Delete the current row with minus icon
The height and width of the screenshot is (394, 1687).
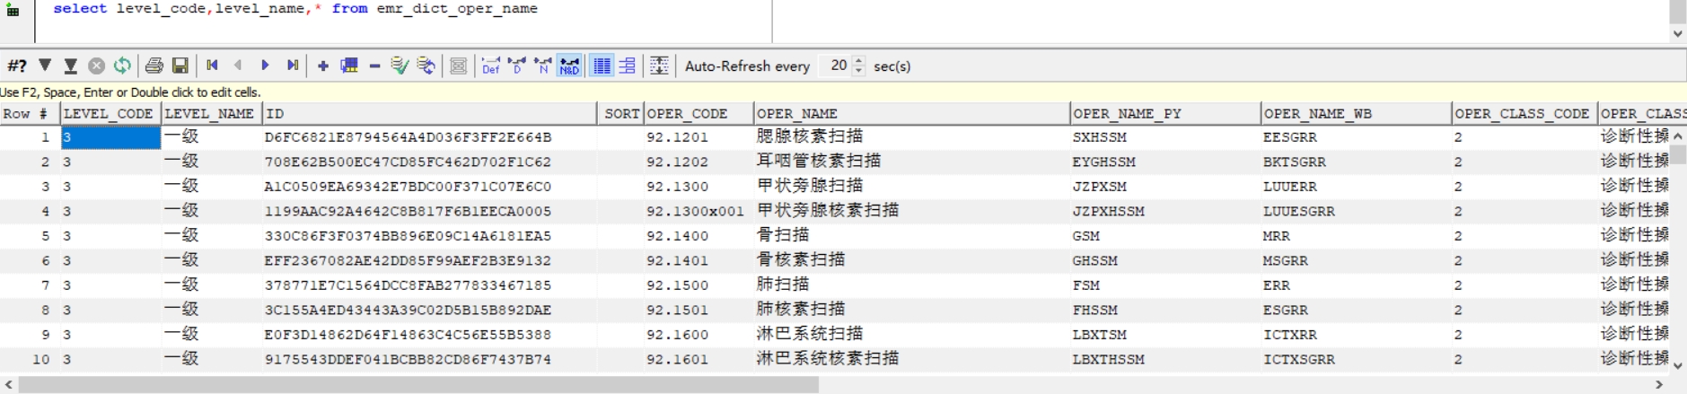coord(374,66)
